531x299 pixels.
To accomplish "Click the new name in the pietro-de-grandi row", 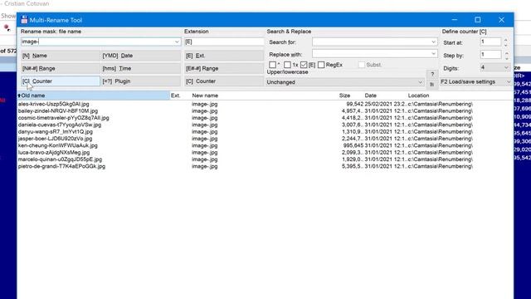I will tap(205, 166).
